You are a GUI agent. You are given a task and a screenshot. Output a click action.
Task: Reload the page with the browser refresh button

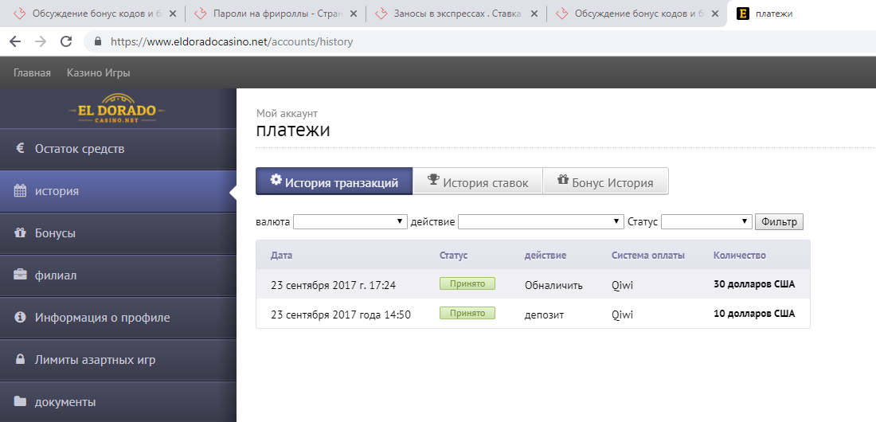(x=66, y=41)
